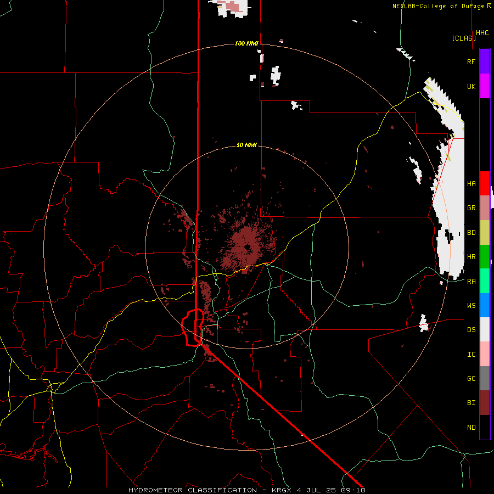Image resolution: width=494 pixels, height=494 pixels.
Task: Click the GC legend label
Action: pyautogui.click(x=471, y=378)
